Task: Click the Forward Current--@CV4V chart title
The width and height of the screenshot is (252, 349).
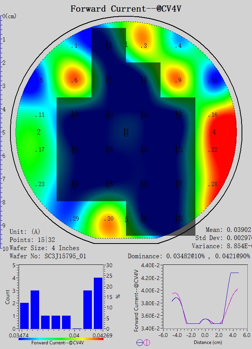Action: point(126,9)
